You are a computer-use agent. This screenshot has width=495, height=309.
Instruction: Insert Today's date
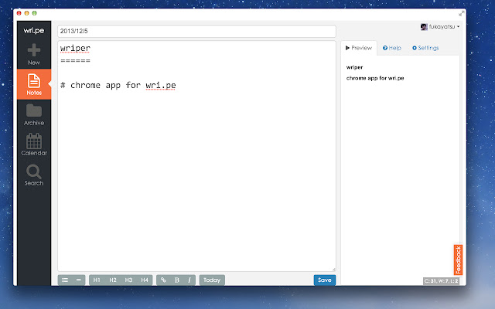point(212,280)
